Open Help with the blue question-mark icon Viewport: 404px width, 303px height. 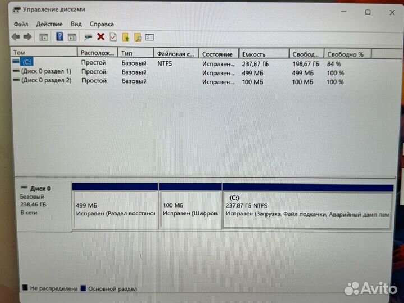[60, 36]
